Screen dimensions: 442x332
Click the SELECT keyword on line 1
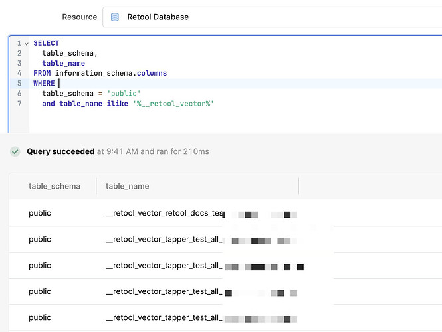click(x=47, y=43)
